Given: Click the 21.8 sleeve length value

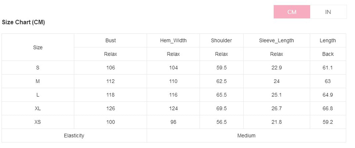Looking at the screenshot, I should (x=276, y=122).
